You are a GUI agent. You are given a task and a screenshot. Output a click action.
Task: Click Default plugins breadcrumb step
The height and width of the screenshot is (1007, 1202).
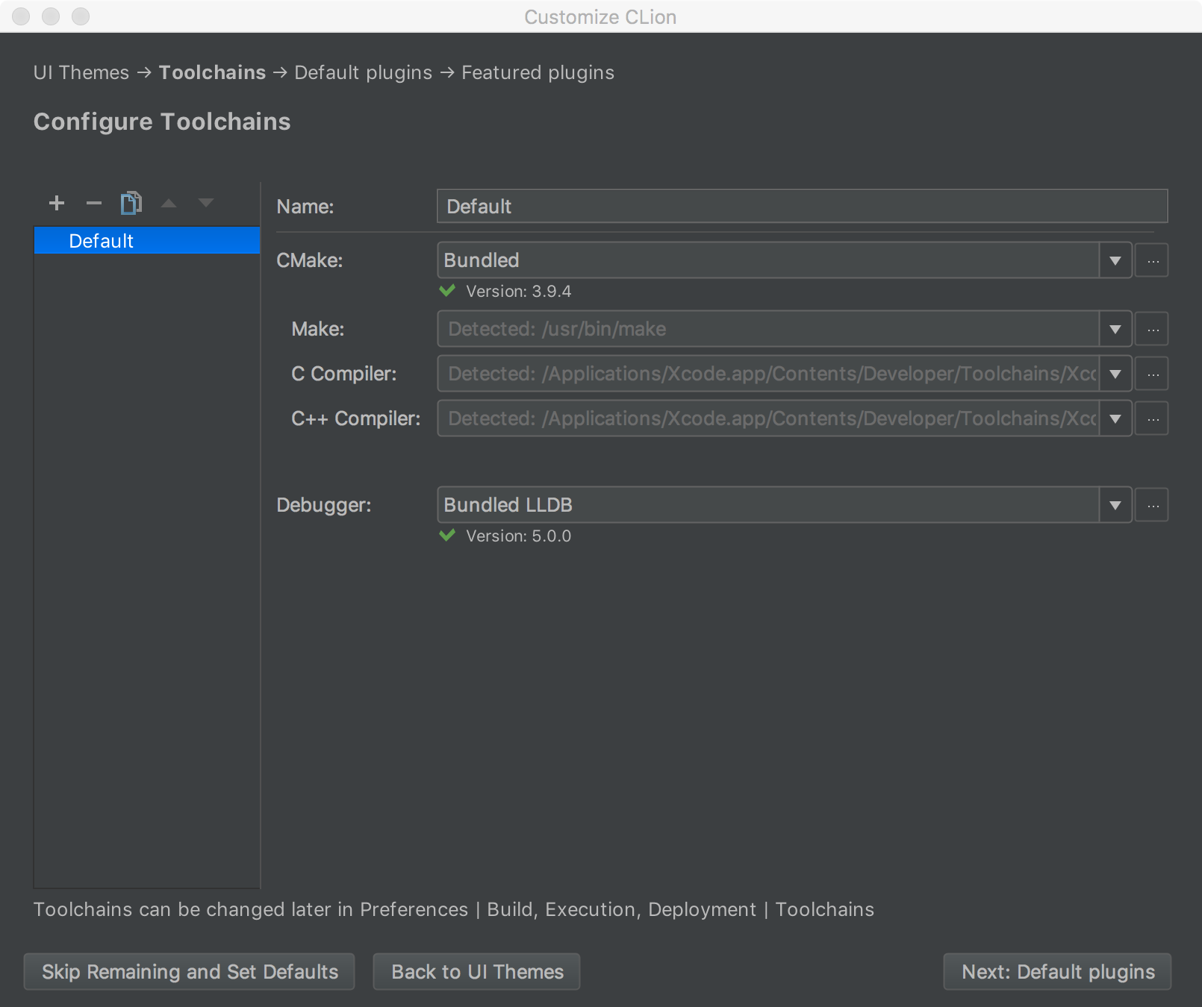click(363, 72)
